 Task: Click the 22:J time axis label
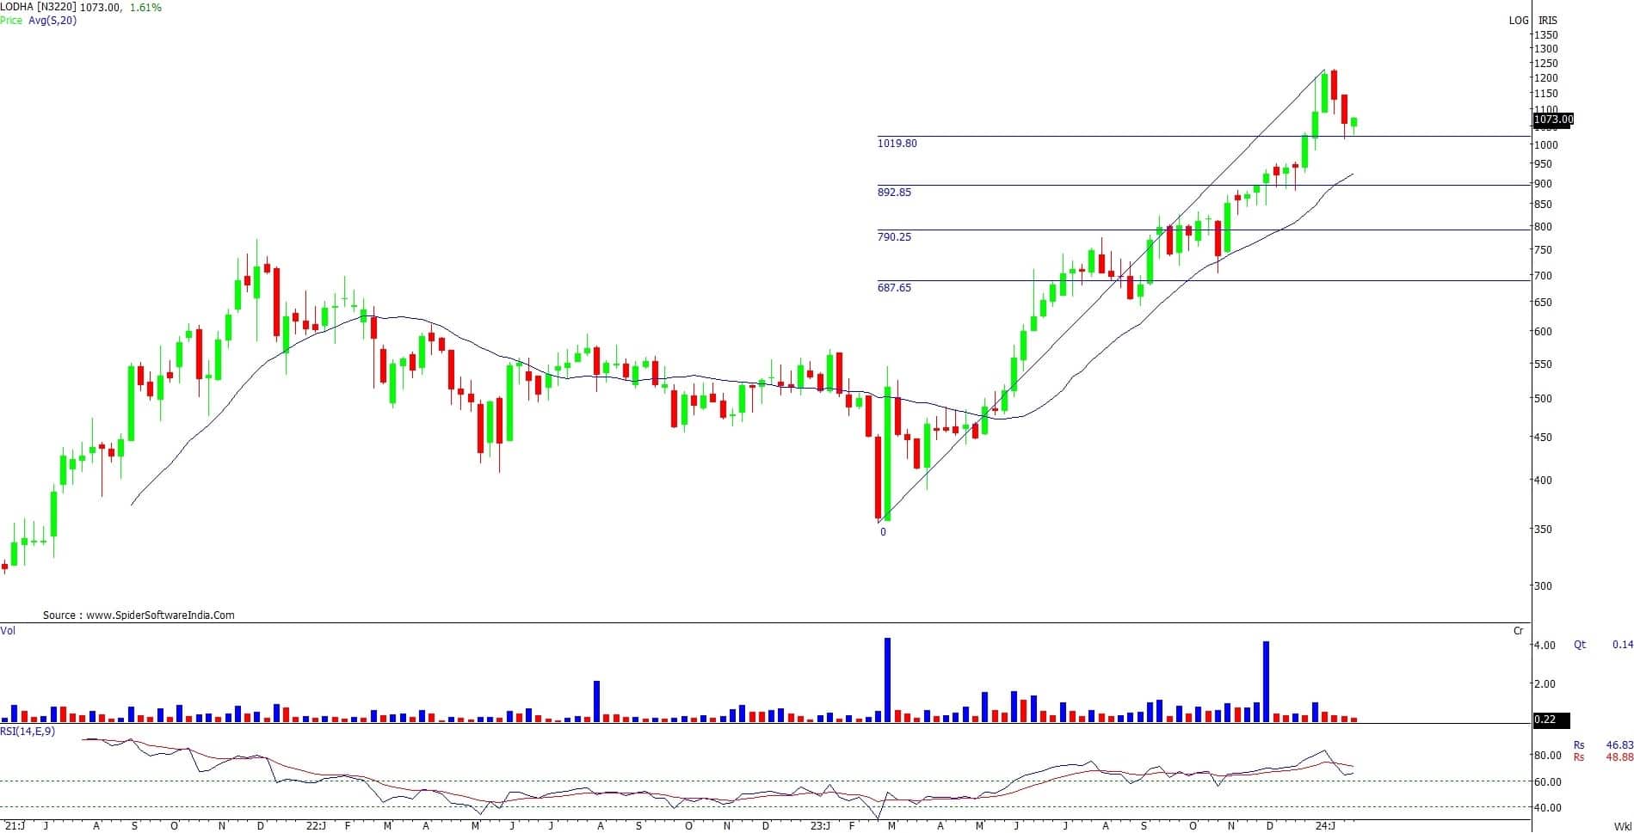coord(316,826)
